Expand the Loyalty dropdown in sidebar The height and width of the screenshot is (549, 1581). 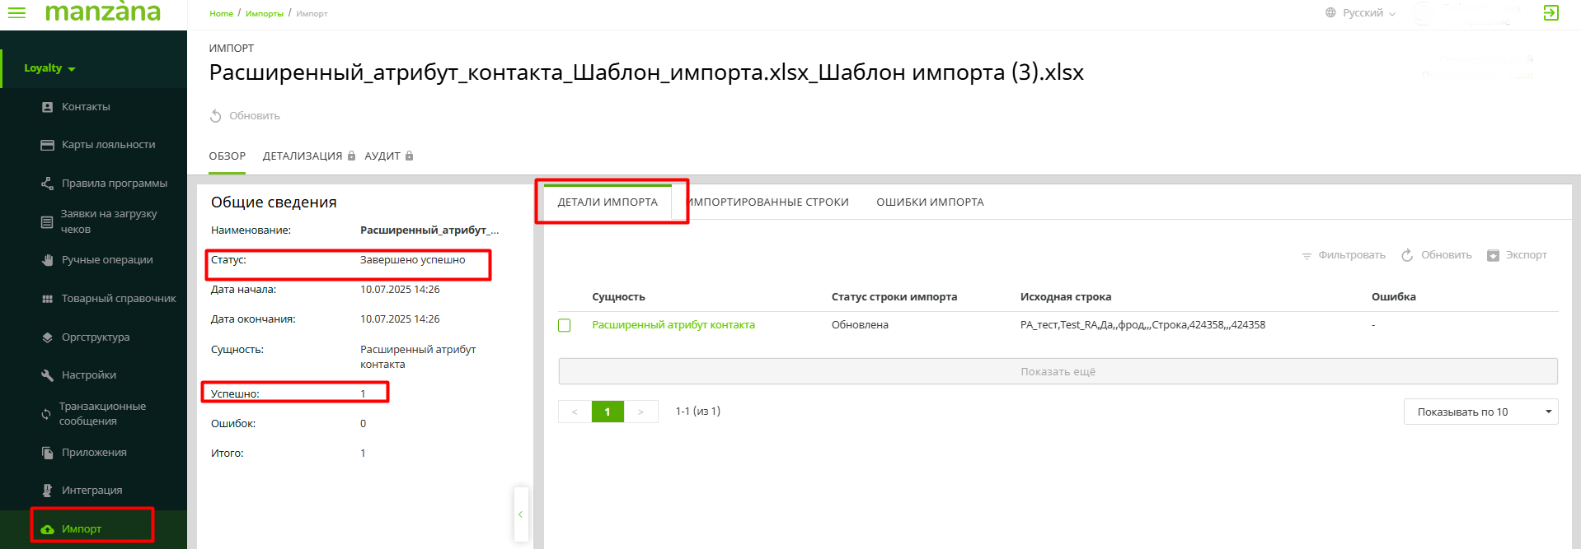point(49,68)
